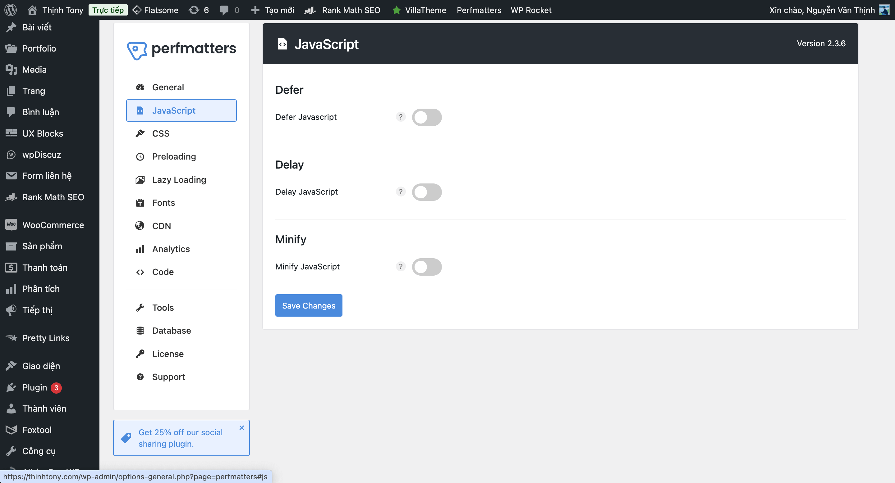
Task: Expand the Giao diện menu
Action: [41, 366]
